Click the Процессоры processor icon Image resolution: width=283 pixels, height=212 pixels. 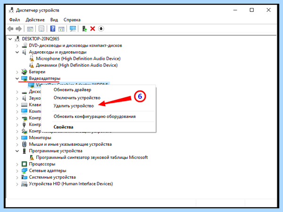[x=24, y=164]
